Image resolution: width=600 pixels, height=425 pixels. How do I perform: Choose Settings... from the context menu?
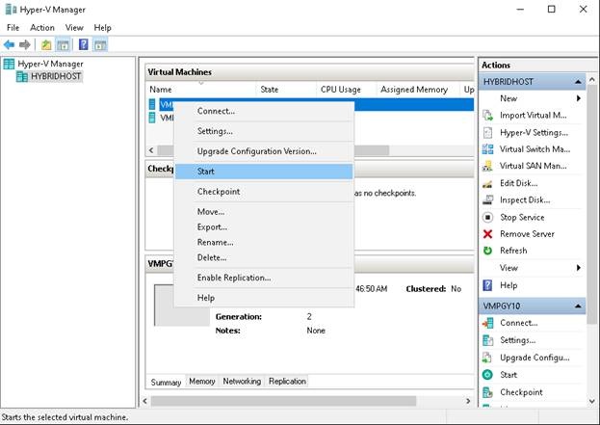coord(264,131)
